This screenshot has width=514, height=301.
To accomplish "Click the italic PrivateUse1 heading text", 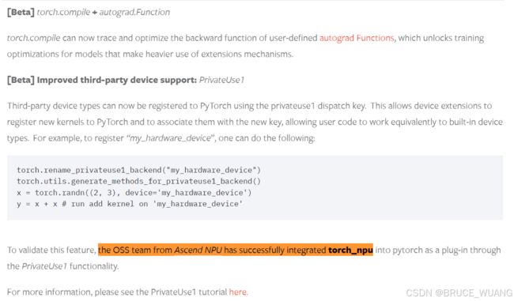I will click(221, 80).
